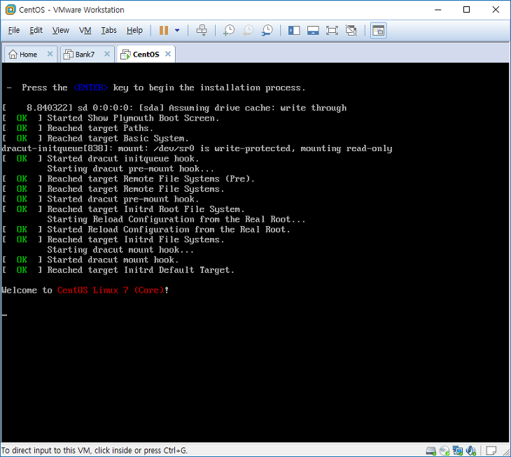Click 'To direct input to this VM' status text
511x457 pixels.
(94, 451)
